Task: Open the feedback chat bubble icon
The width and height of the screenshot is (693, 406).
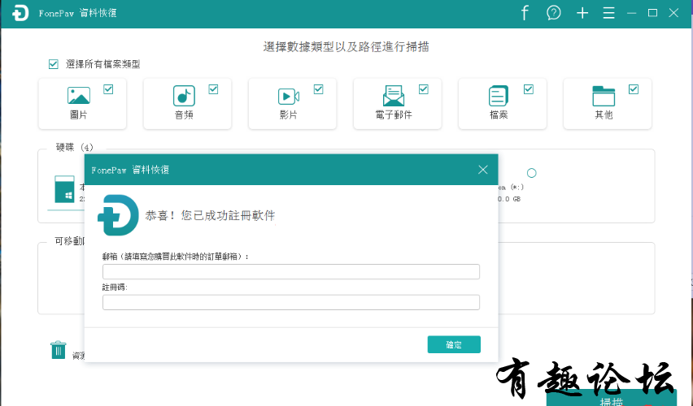Action: click(553, 13)
